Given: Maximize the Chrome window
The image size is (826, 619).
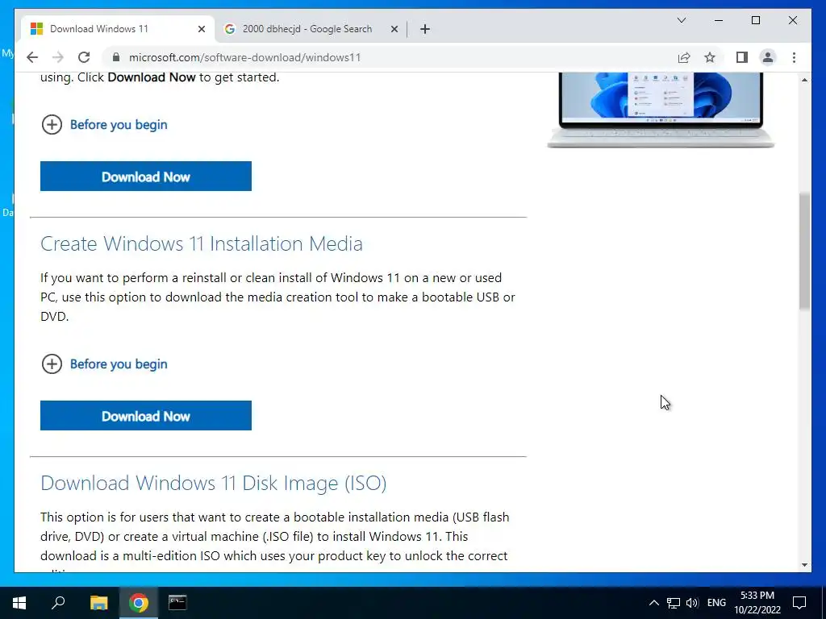Looking at the screenshot, I should [x=756, y=20].
